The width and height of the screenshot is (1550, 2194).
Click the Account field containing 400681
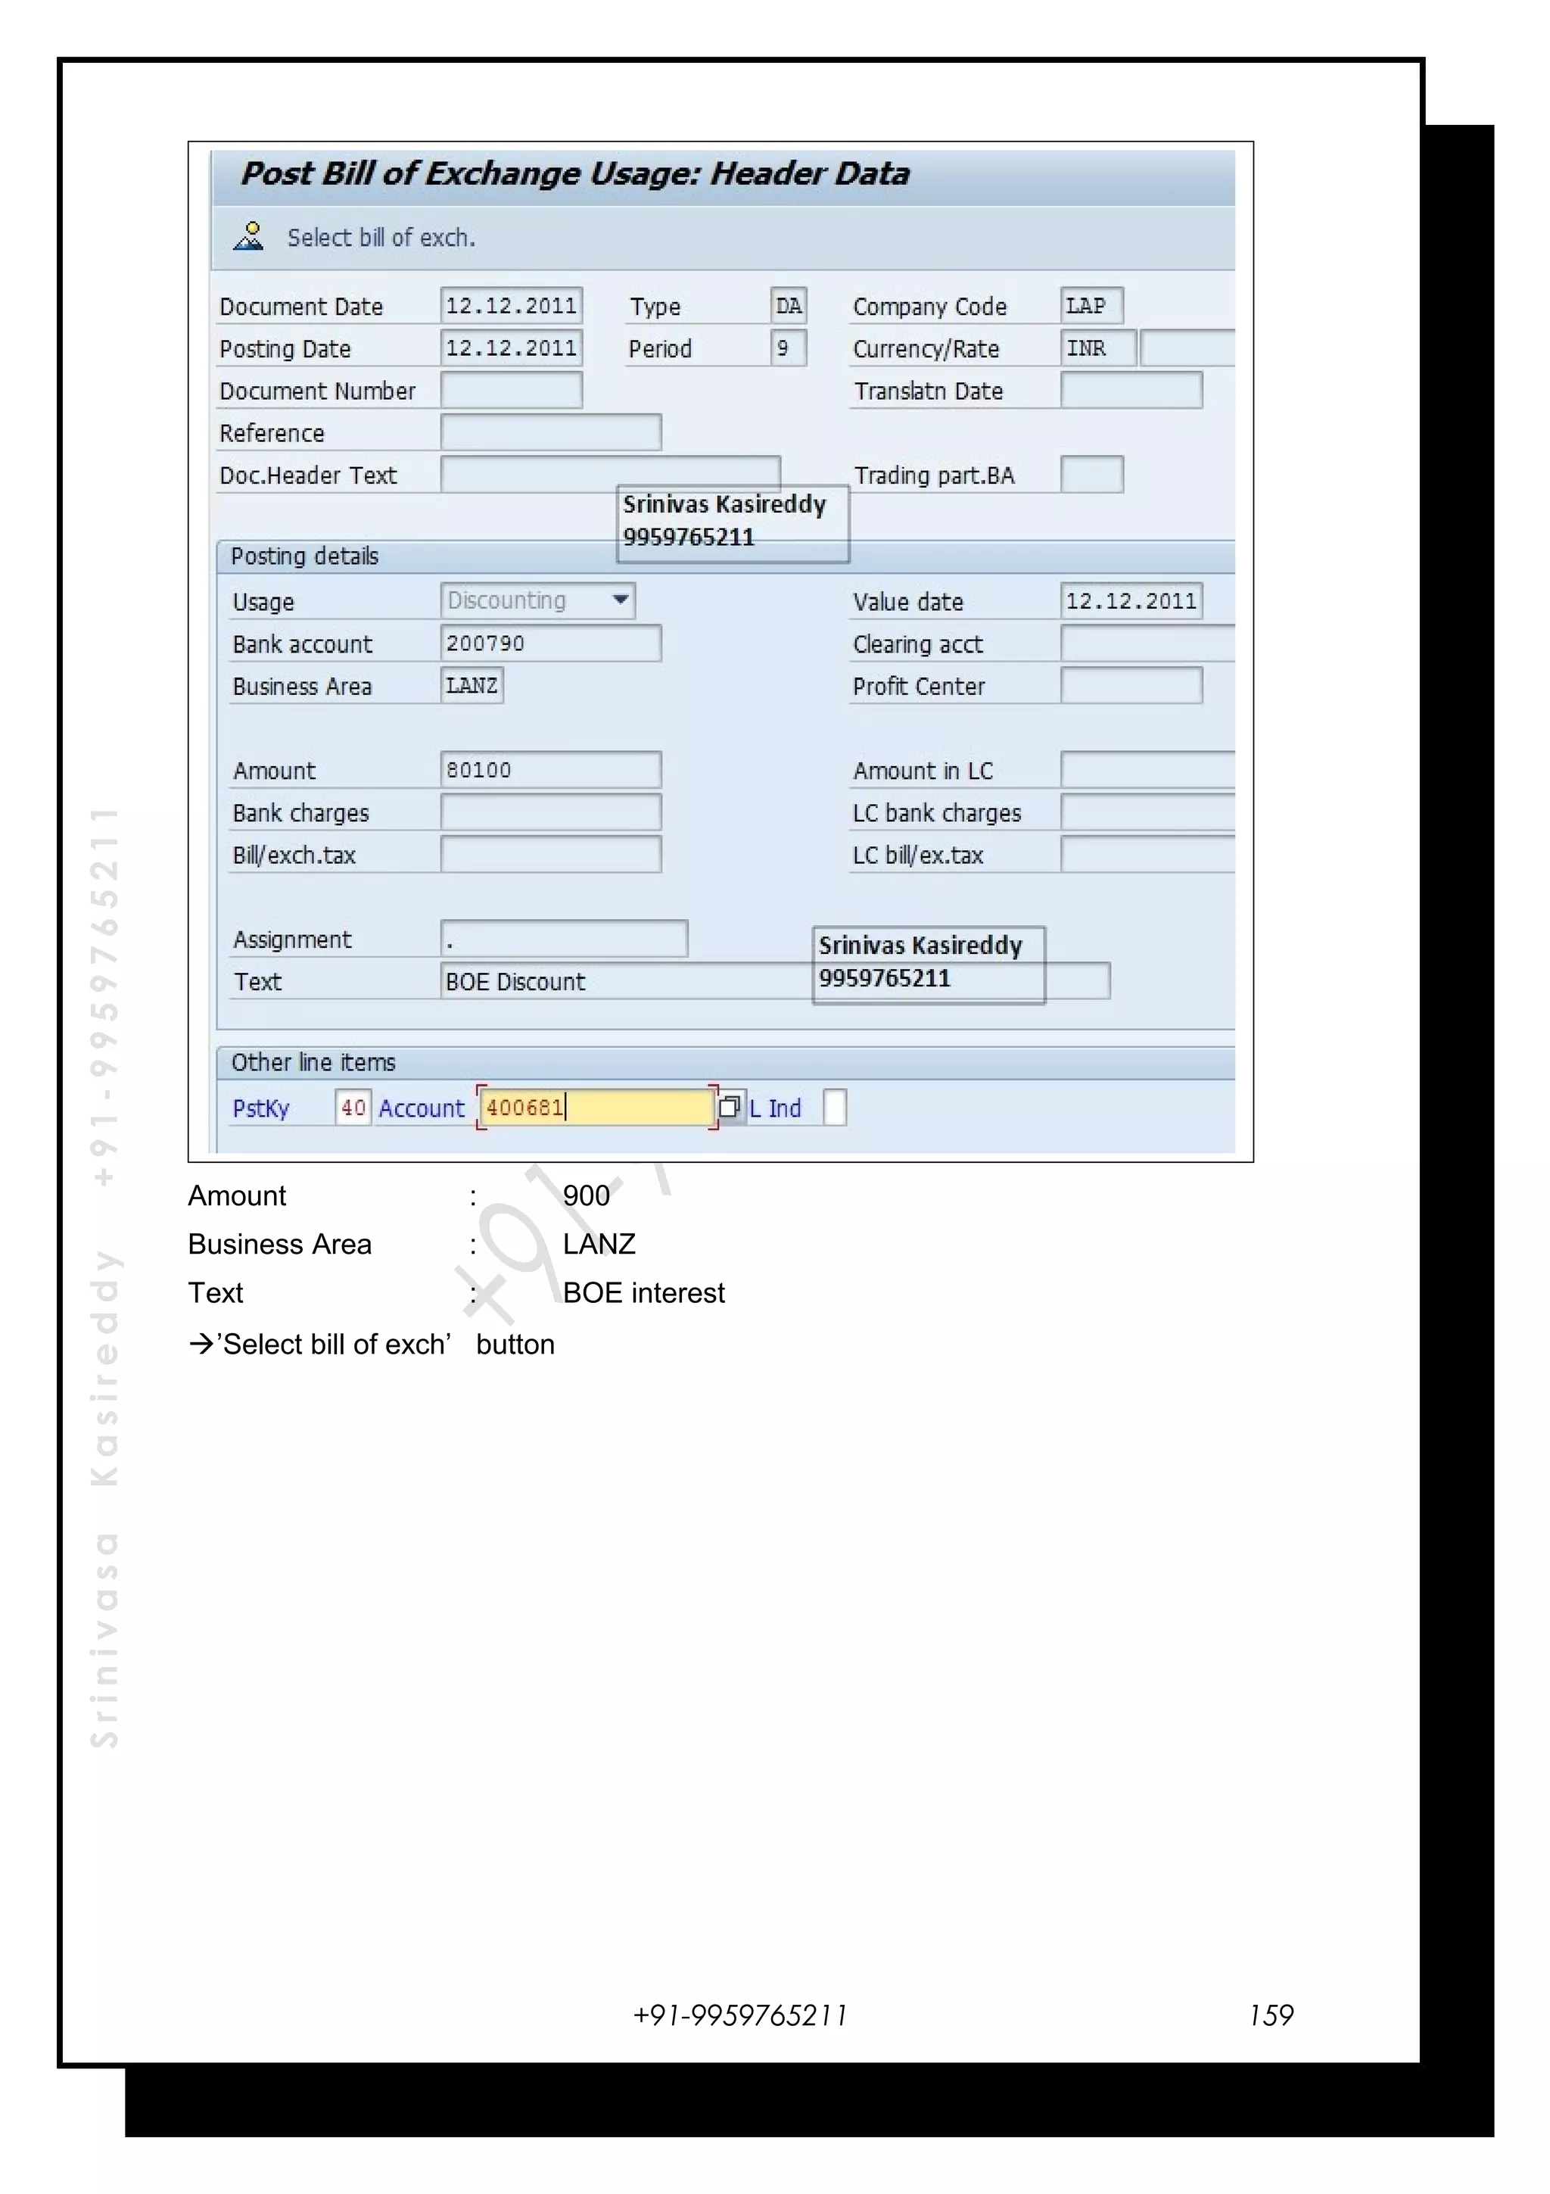(x=596, y=1108)
